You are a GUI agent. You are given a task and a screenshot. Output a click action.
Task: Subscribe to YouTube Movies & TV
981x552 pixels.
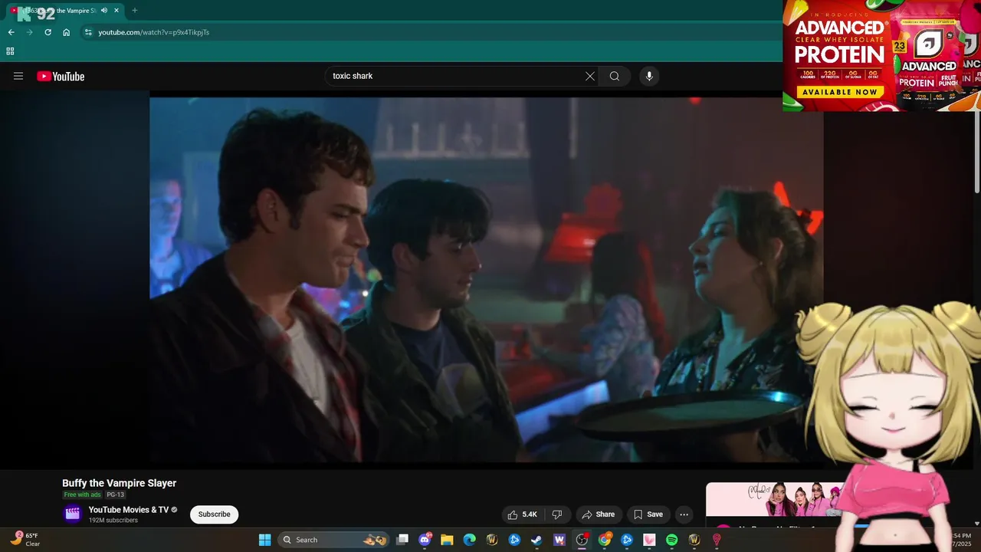tap(214, 514)
